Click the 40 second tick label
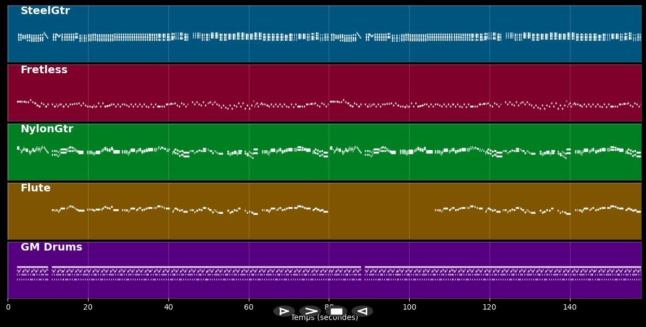 168,307
